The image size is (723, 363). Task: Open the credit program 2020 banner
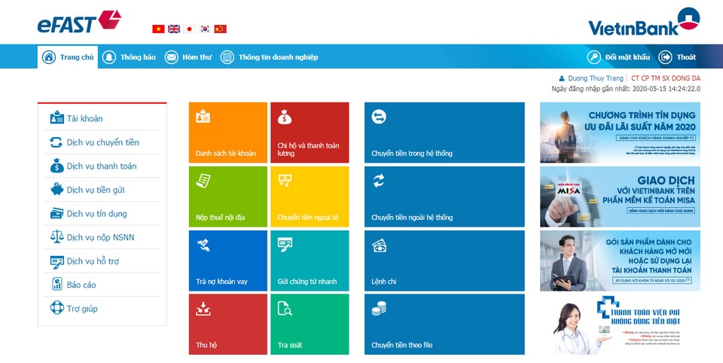coord(620,133)
